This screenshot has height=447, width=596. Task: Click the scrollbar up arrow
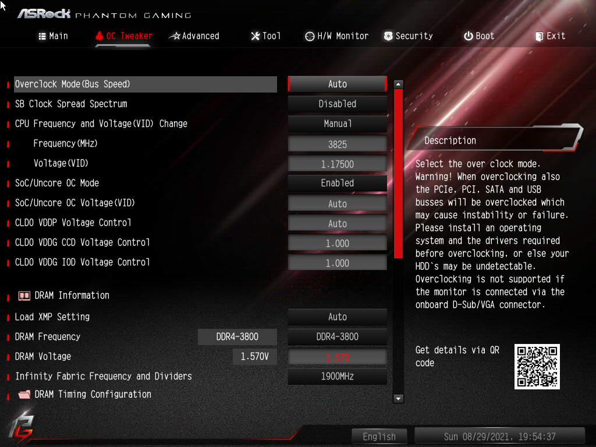click(x=398, y=84)
